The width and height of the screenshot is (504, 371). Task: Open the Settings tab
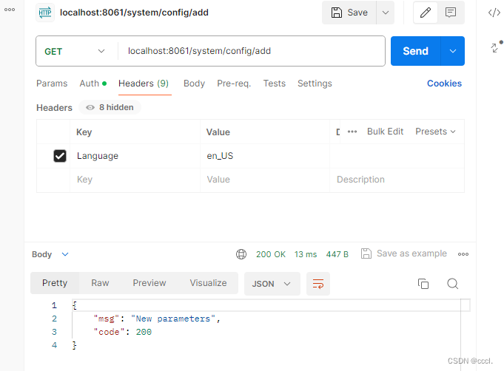315,84
